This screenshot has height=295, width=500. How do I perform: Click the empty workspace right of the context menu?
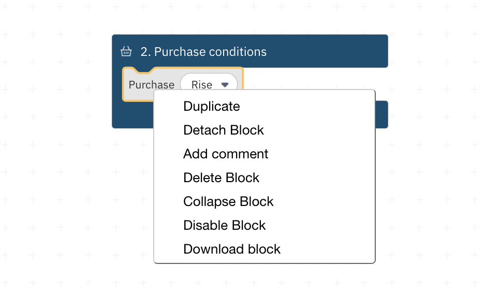(x=437, y=191)
